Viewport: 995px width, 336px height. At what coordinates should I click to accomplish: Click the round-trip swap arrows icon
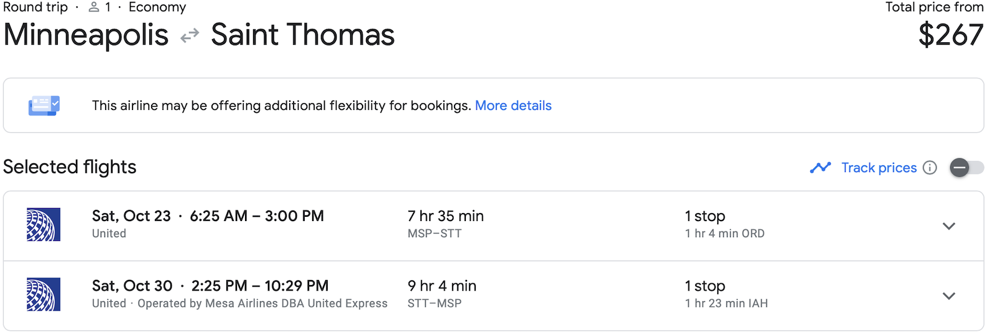(190, 35)
